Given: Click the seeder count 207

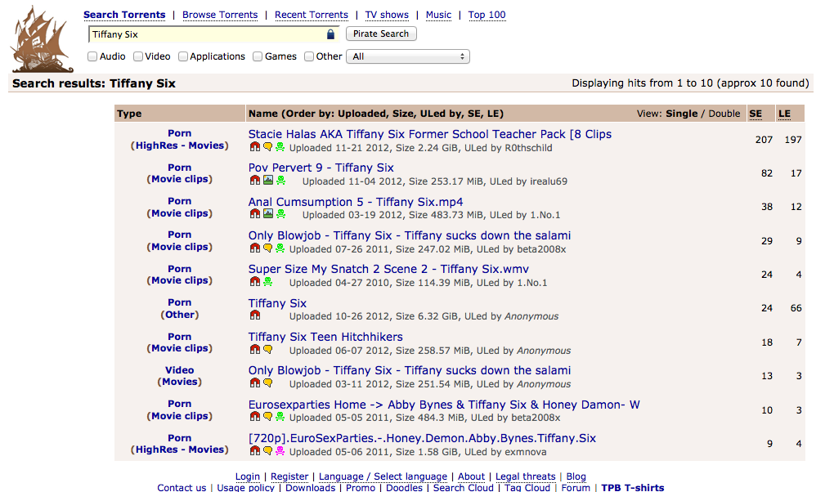Looking at the screenshot, I should pos(764,140).
